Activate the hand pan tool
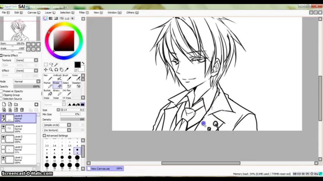This screenshot has width=323, height=181. [x=61, y=70]
